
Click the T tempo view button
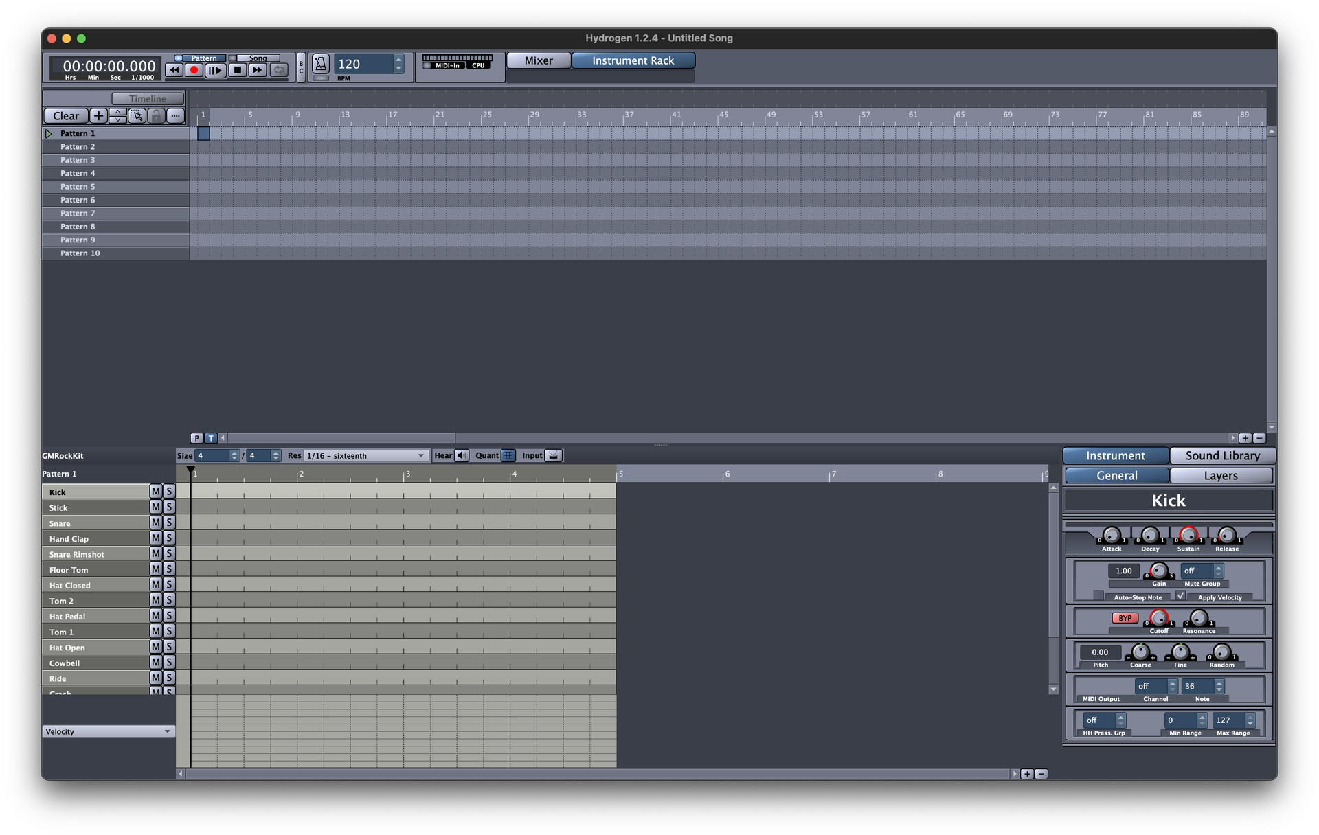click(211, 438)
